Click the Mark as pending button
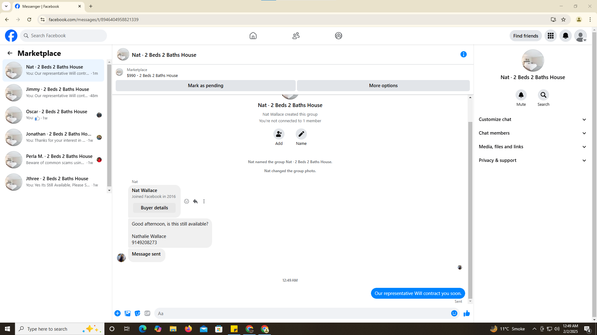The width and height of the screenshot is (597, 335). [205, 86]
